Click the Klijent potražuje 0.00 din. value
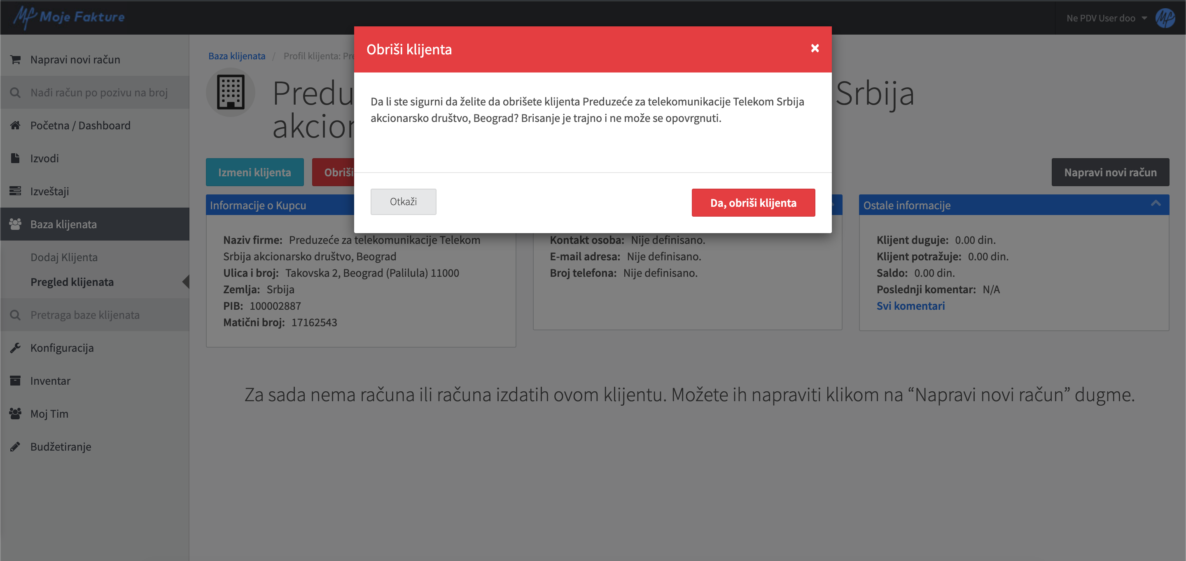The width and height of the screenshot is (1186, 561). click(988, 257)
